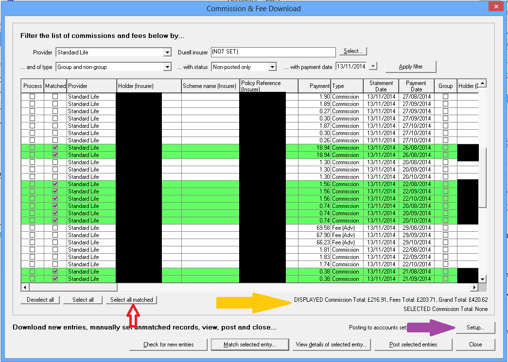Click the Select all matched button
508x362 pixels.
click(x=132, y=300)
